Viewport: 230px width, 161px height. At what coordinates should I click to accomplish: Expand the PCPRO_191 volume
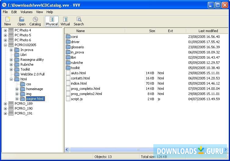(5, 113)
